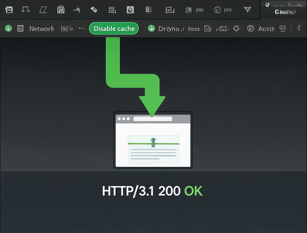The image size is (307, 233).
Task: Click the cup-shaped icon near Aisrtt
Action: (282, 29)
